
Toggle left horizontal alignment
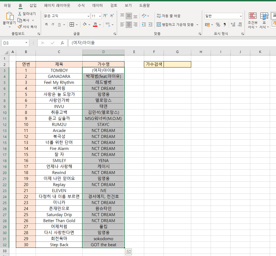pos(122,24)
